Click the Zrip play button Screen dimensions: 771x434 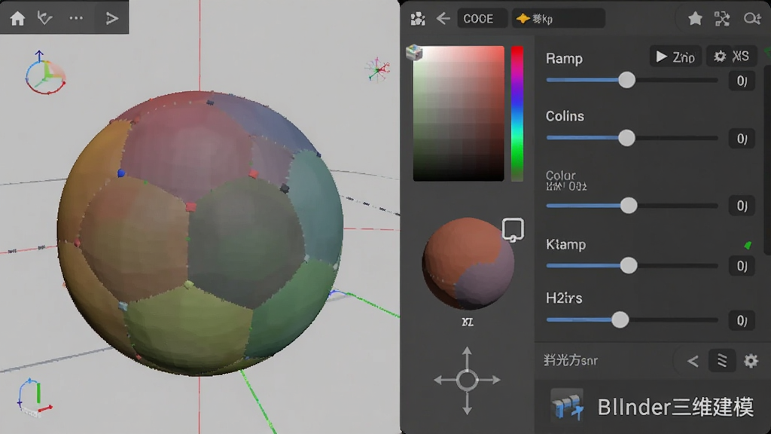click(675, 57)
